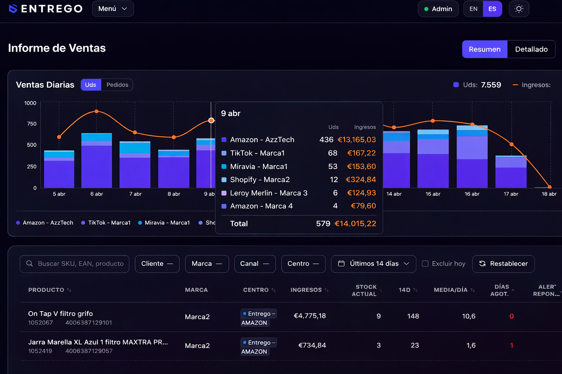
Task: Sort by the Producto column arrows
Action: click(x=69, y=290)
